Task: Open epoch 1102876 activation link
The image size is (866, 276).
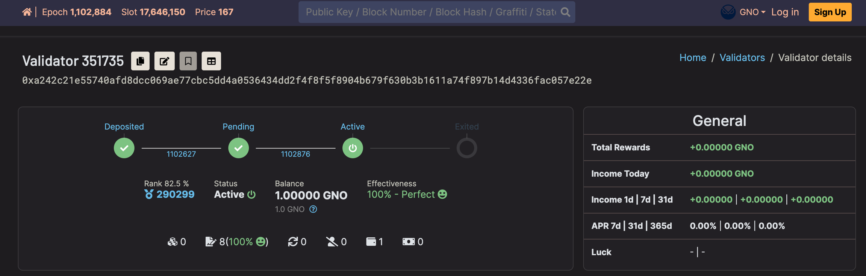Action: pyautogui.click(x=295, y=154)
